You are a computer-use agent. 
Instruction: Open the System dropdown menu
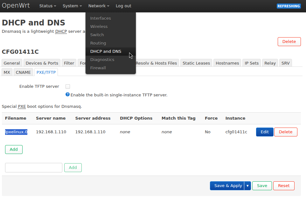[x=72, y=6]
